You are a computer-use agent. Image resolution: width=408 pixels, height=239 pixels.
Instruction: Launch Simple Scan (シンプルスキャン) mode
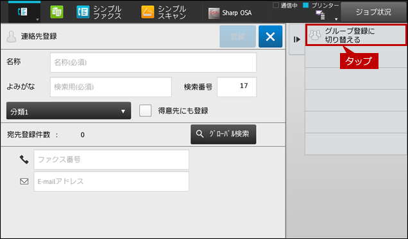164,12
